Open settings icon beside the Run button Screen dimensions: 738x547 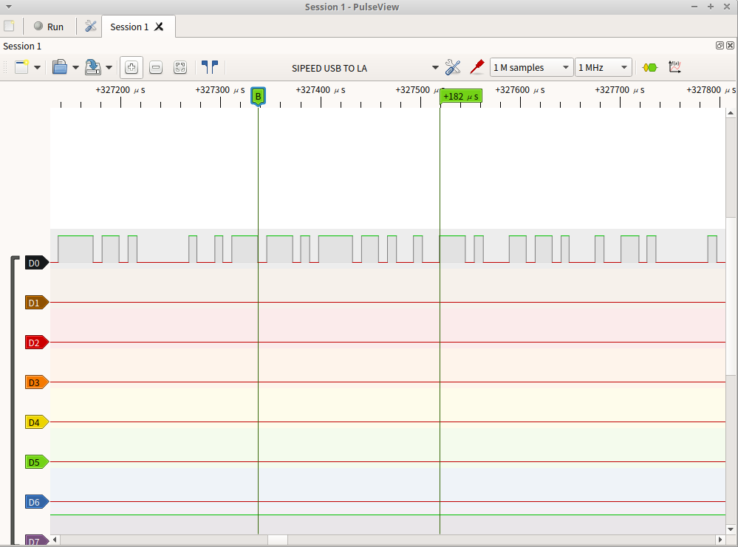point(90,27)
